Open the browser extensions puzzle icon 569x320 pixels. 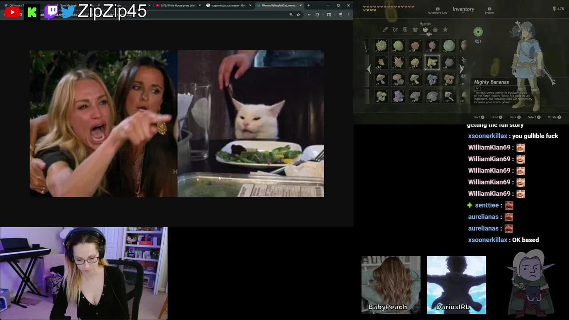pyautogui.click(x=317, y=15)
